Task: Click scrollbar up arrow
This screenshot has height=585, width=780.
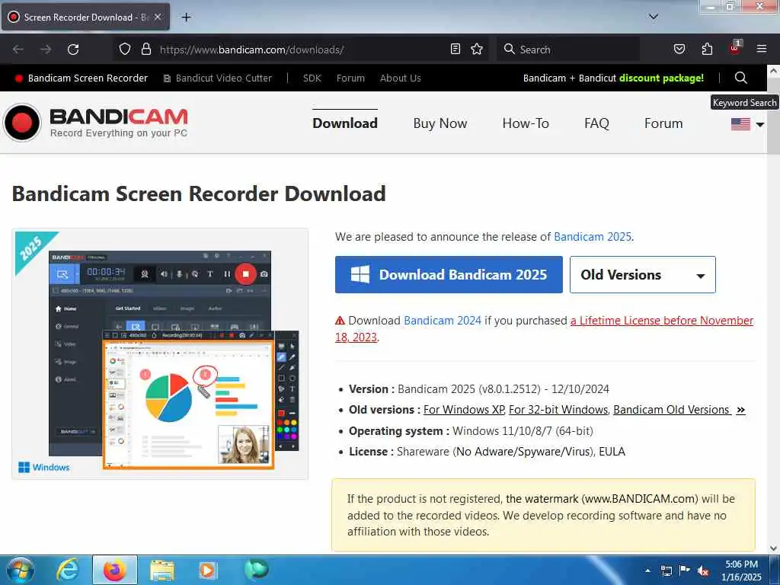Action: click(773, 71)
